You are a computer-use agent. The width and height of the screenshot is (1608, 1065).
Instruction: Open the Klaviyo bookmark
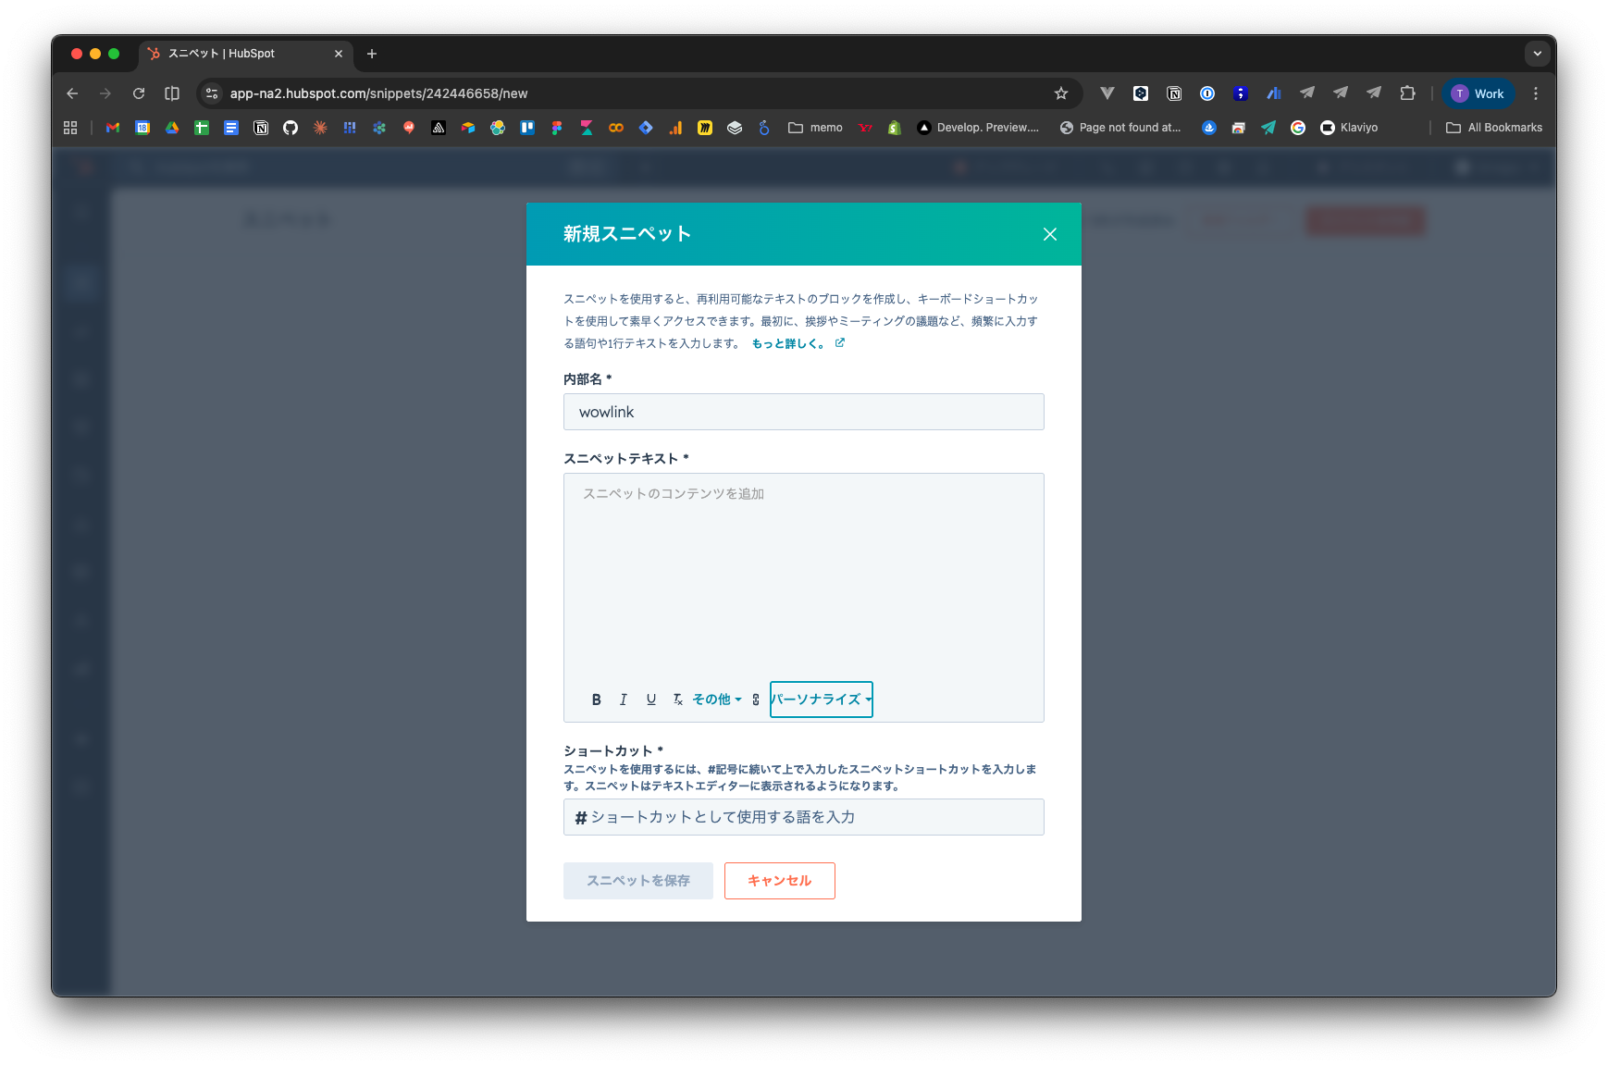click(1349, 128)
